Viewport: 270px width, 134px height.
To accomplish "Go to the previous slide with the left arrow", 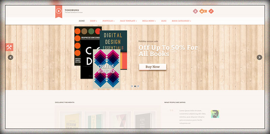I will point(10,57).
